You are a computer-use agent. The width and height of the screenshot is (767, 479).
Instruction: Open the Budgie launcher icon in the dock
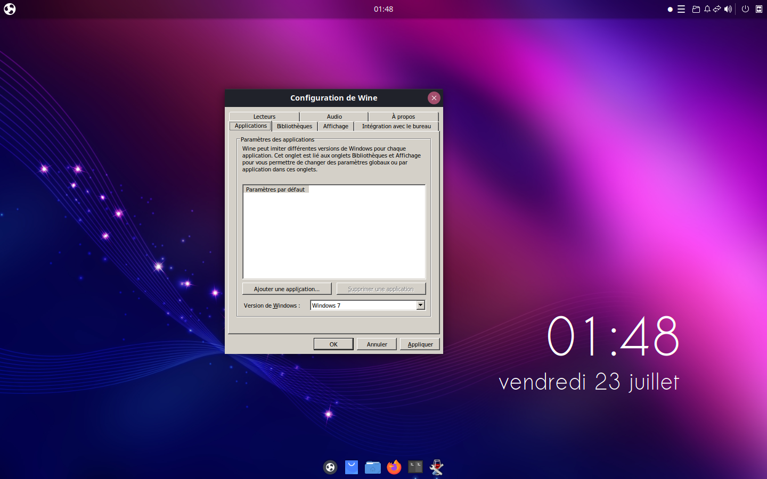click(x=330, y=467)
